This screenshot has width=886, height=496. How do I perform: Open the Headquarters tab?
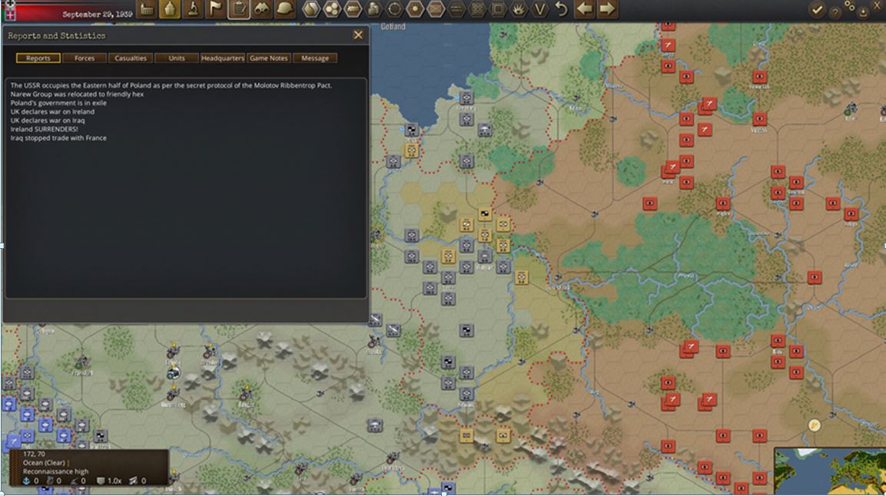click(223, 58)
